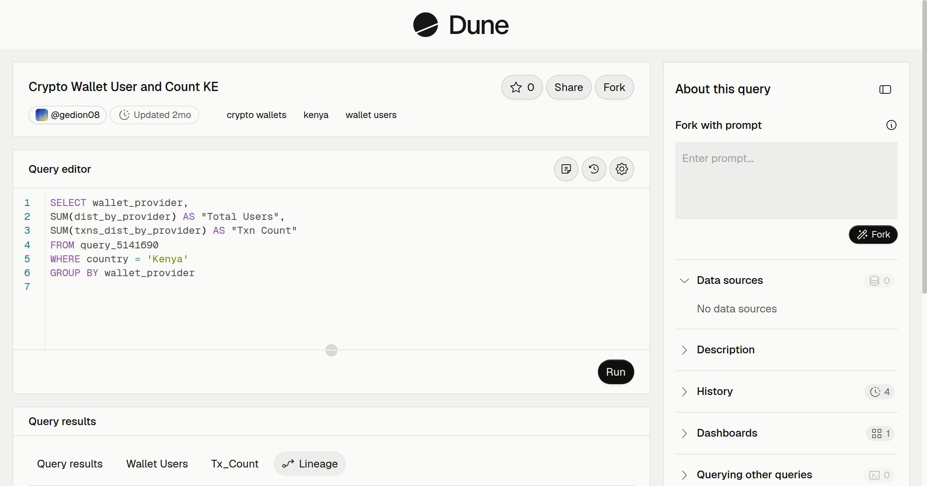This screenshot has height=486, width=927.
Task: Expand the Dashboards section
Action: point(684,433)
